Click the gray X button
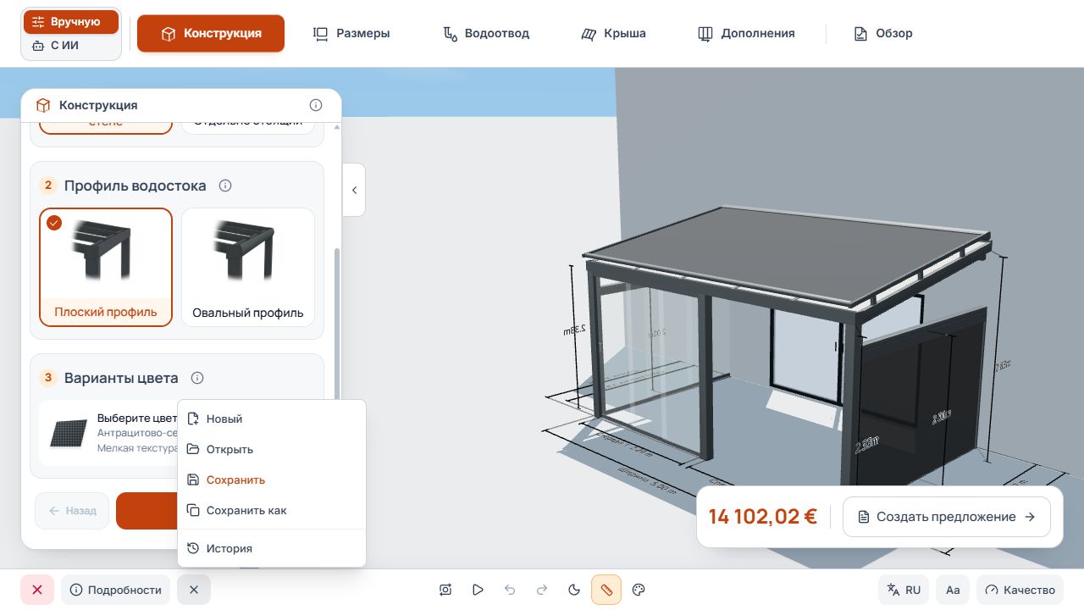 point(194,590)
